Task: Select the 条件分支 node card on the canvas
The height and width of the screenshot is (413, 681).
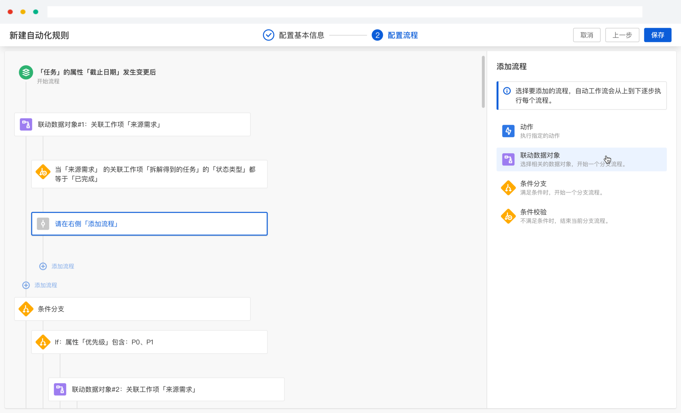Action: (132, 309)
